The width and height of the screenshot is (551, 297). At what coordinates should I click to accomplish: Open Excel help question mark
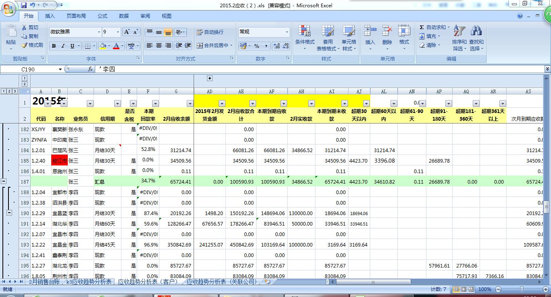click(520, 16)
